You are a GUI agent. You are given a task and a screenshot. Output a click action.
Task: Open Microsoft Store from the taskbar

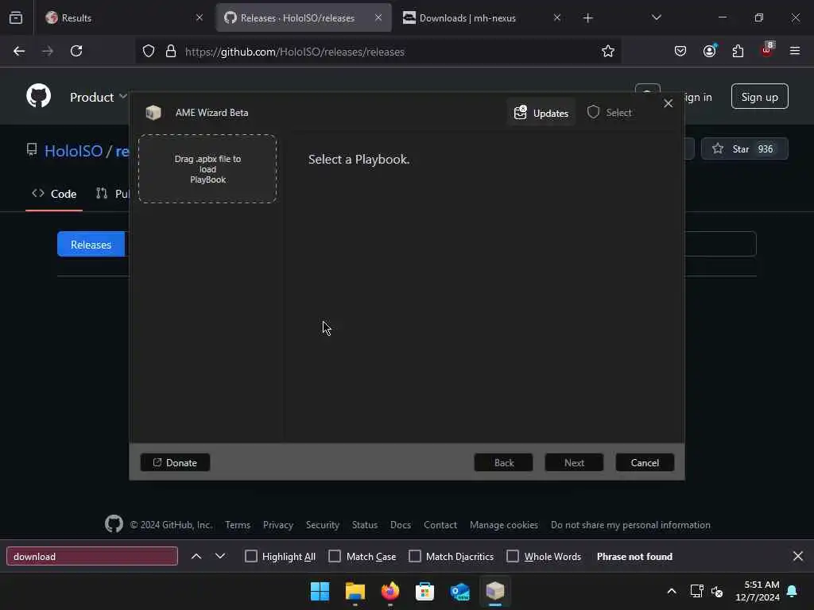coord(424,591)
